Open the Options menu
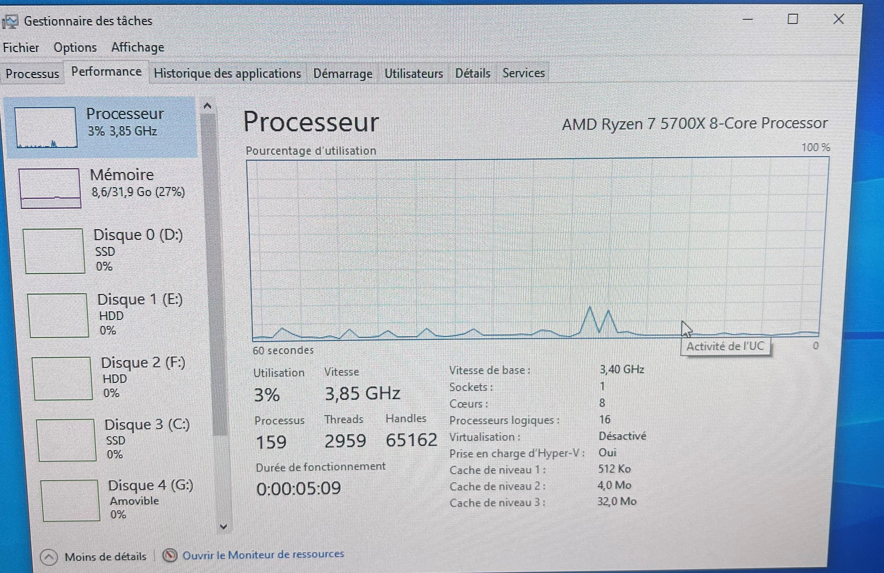 (75, 48)
